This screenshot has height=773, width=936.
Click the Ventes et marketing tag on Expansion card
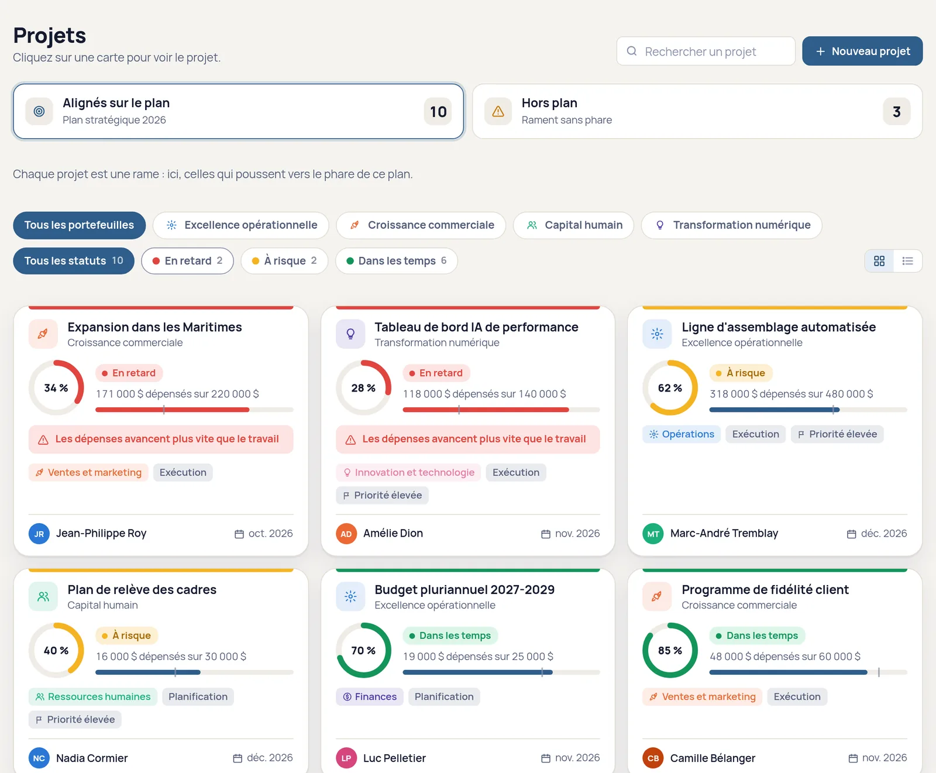click(x=88, y=472)
